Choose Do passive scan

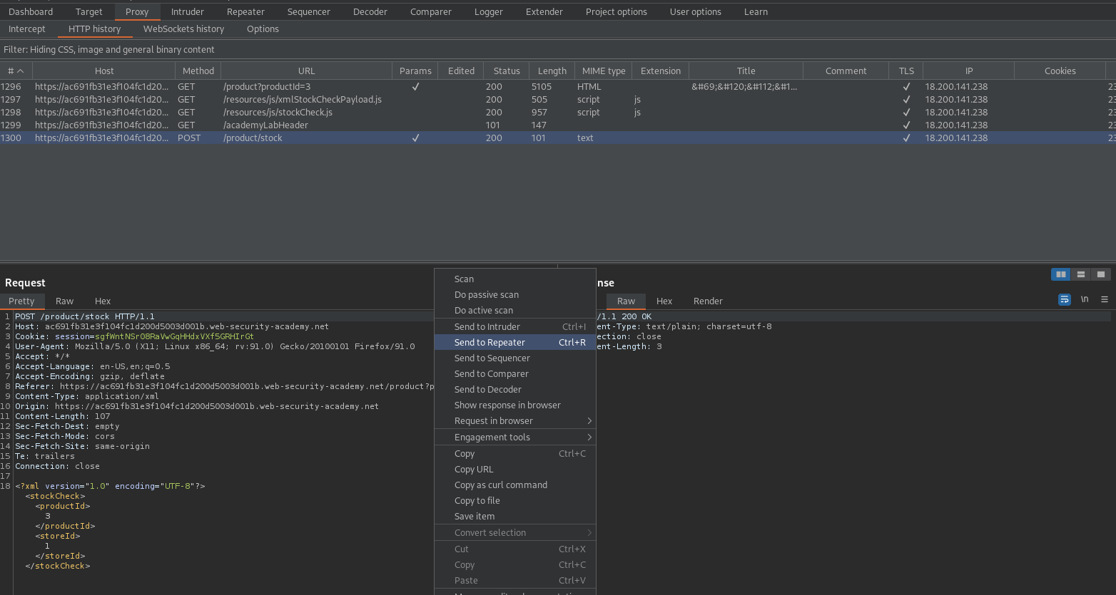tap(515, 295)
